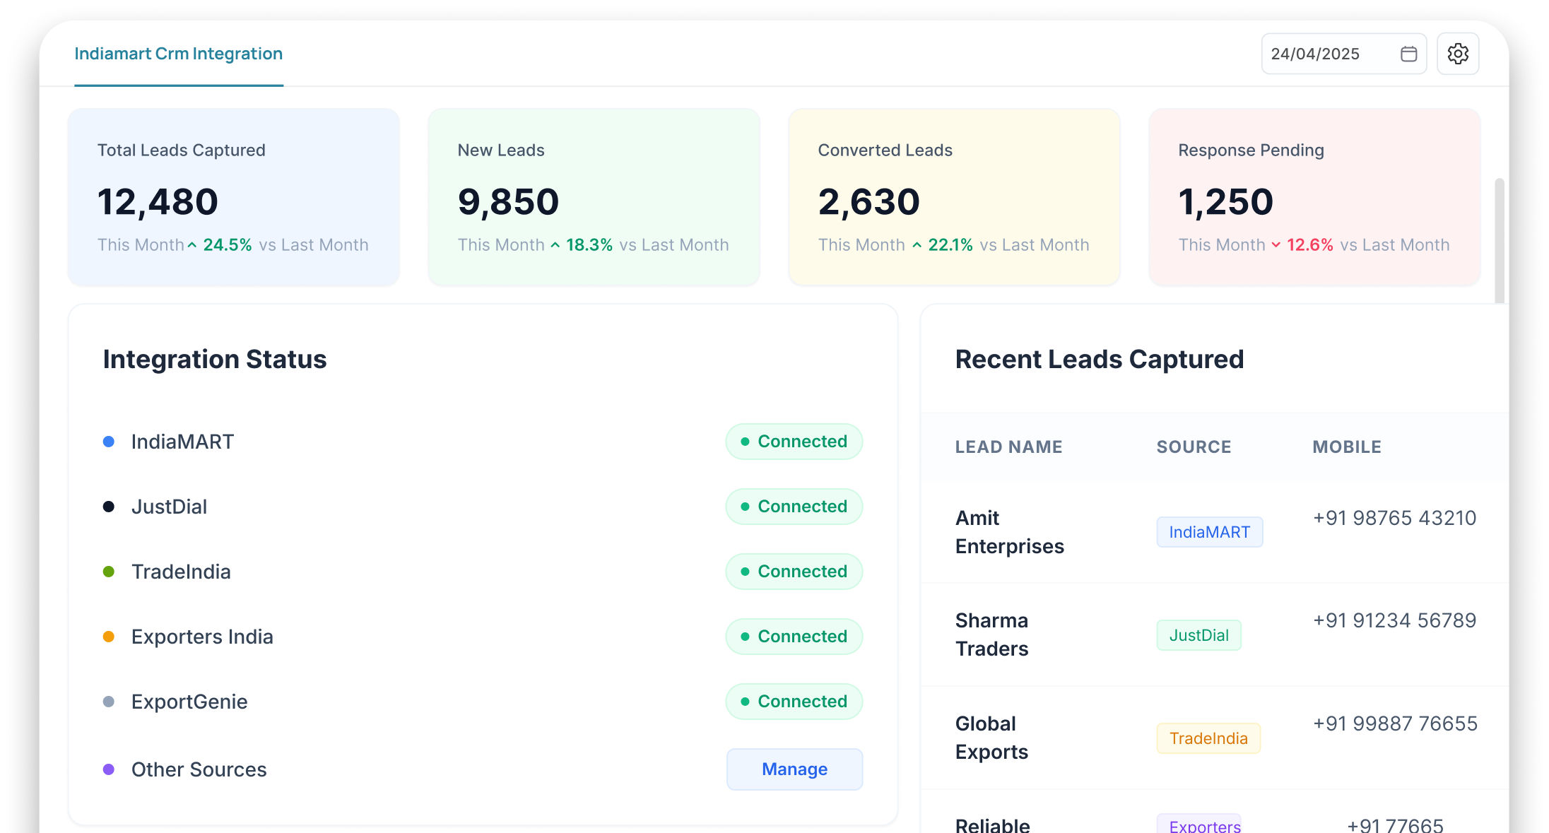Image resolution: width=1549 pixels, height=833 pixels.
Task: Click the 24/04/2025 date field
Action: (1343, 54)
